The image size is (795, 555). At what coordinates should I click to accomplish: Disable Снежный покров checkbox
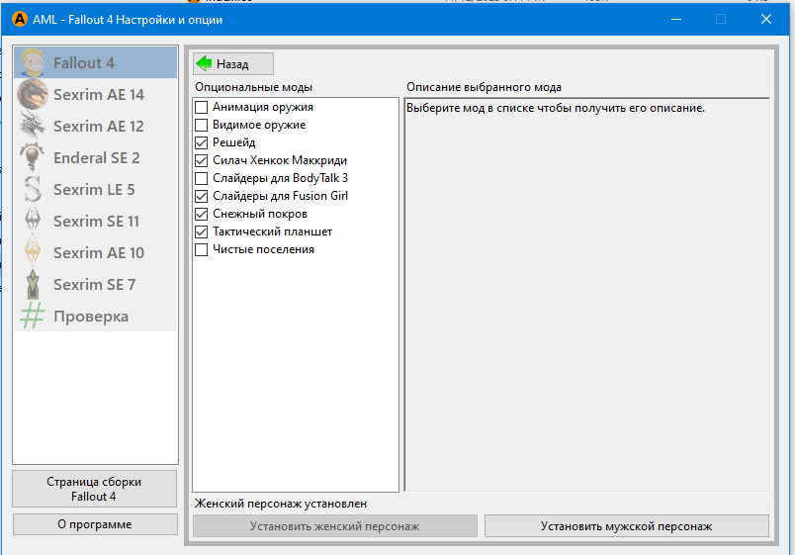202,214
